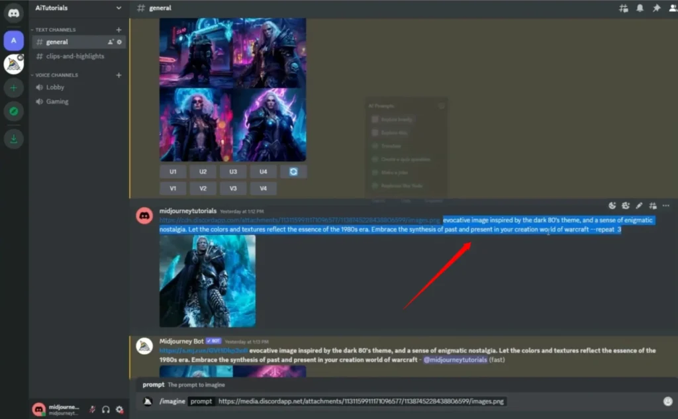Screen dimensions: 678x419
Task: Click the Midjourney Bot username
Action: (181, 342)
